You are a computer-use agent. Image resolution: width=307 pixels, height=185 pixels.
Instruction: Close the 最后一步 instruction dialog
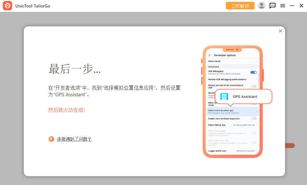(x=280, y=31)
